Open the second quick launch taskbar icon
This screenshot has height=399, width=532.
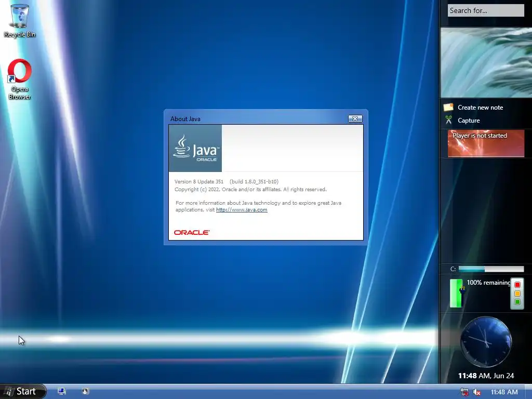click(85, 392)
